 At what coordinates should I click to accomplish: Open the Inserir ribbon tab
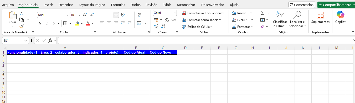click(48, 5)
